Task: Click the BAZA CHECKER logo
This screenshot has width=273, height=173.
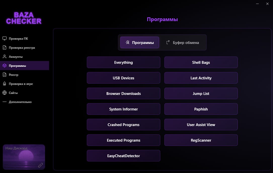Action: pos(24,18)
